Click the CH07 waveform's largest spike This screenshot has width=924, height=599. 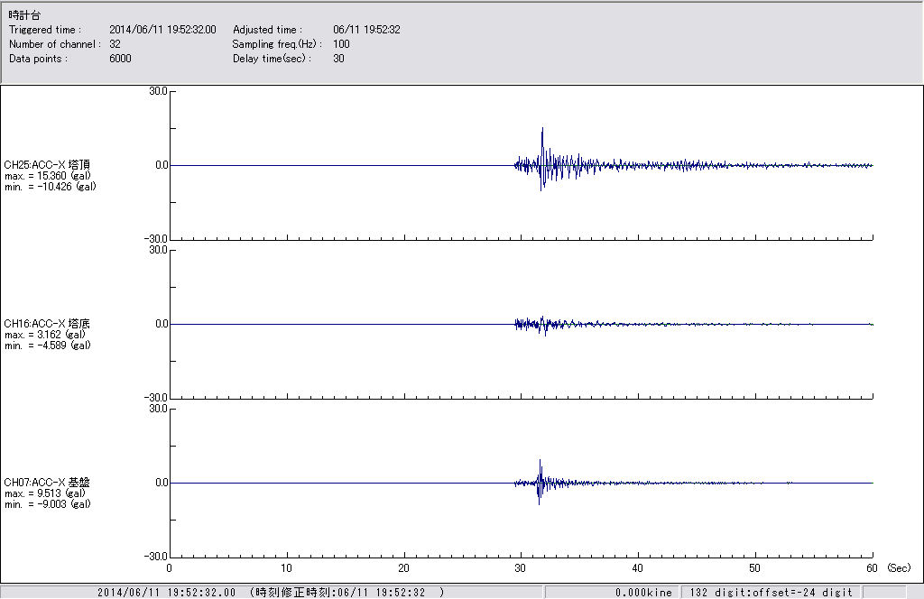[540, 463]
